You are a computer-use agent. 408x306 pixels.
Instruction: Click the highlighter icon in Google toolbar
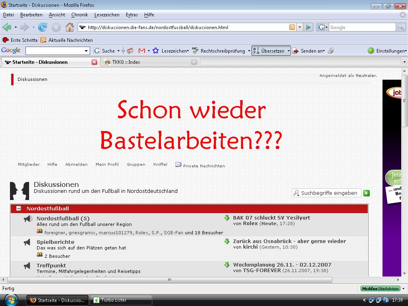click(331, 51)
